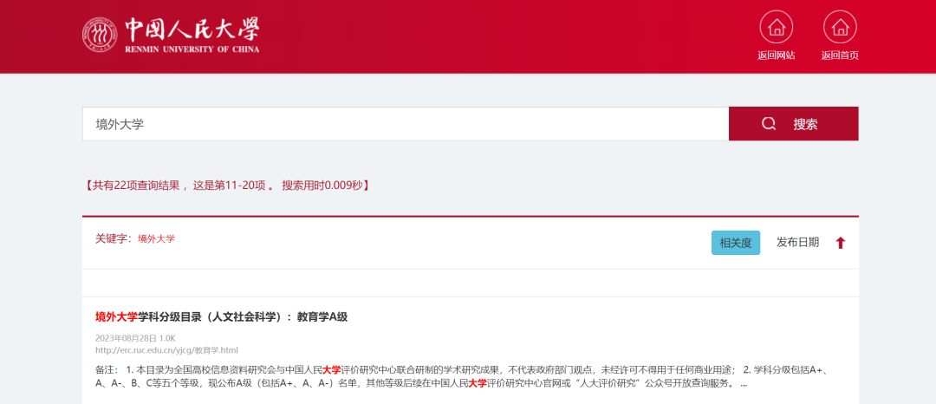This screenshot has width=936, height=404.
Task: Toggle the red sort direction arrow
Action: tap(841, 243)
